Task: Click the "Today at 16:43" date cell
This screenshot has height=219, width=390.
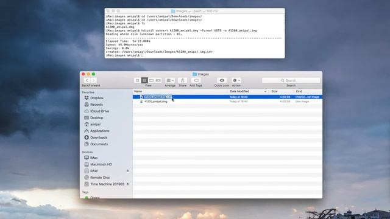Action: [238, 102]
